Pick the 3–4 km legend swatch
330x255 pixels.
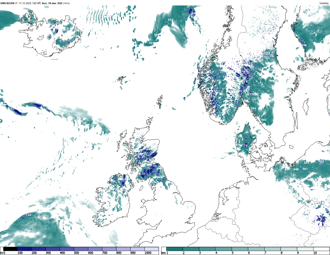pyautogui.click(x=207, y=249)
